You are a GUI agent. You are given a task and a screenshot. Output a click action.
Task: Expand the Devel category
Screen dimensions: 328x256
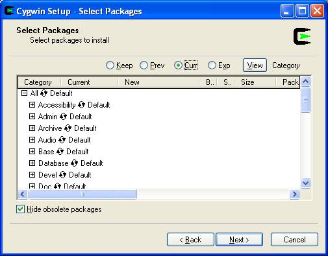(32, 175)
